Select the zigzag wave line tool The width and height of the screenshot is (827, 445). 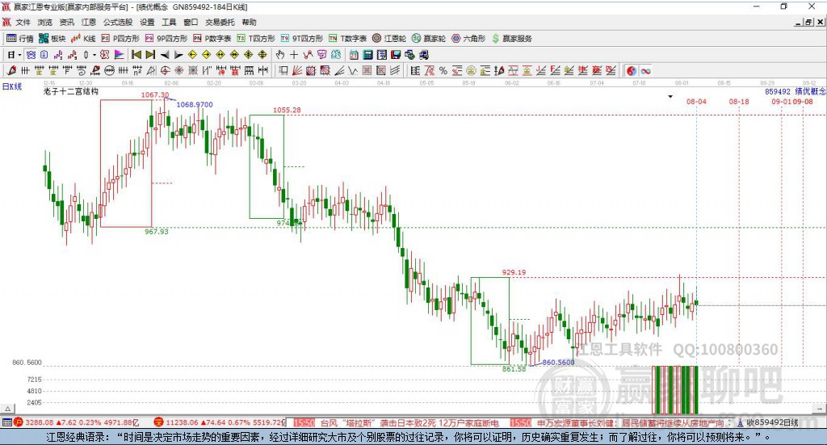click(353, 70)
